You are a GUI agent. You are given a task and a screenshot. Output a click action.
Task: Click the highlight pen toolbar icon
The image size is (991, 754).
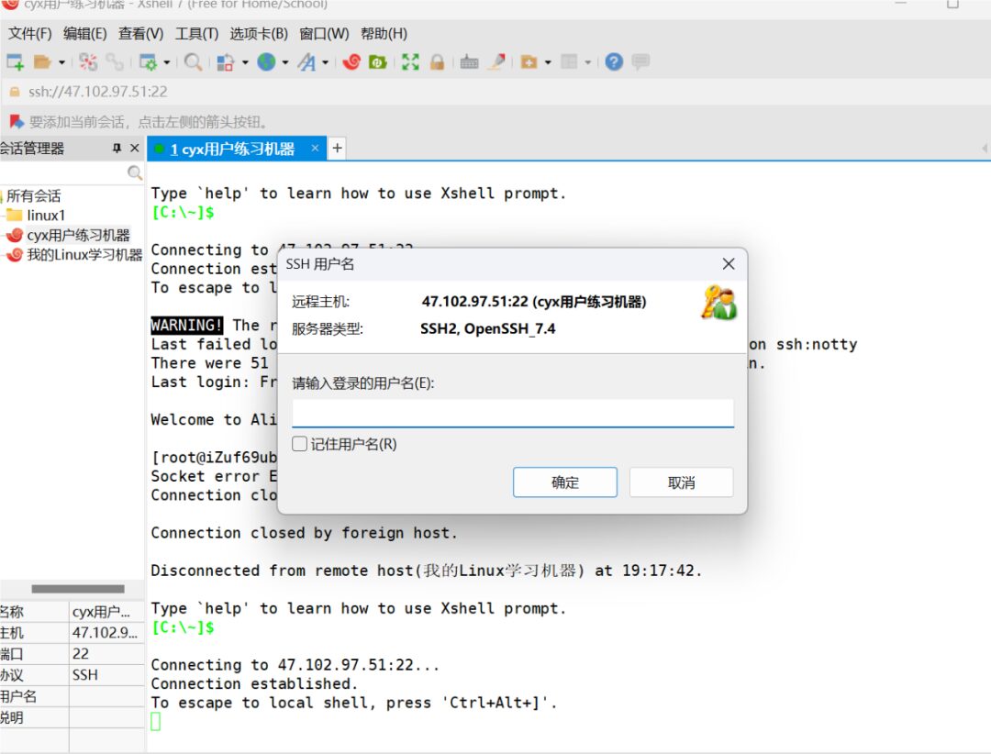[x=497, y=62]
